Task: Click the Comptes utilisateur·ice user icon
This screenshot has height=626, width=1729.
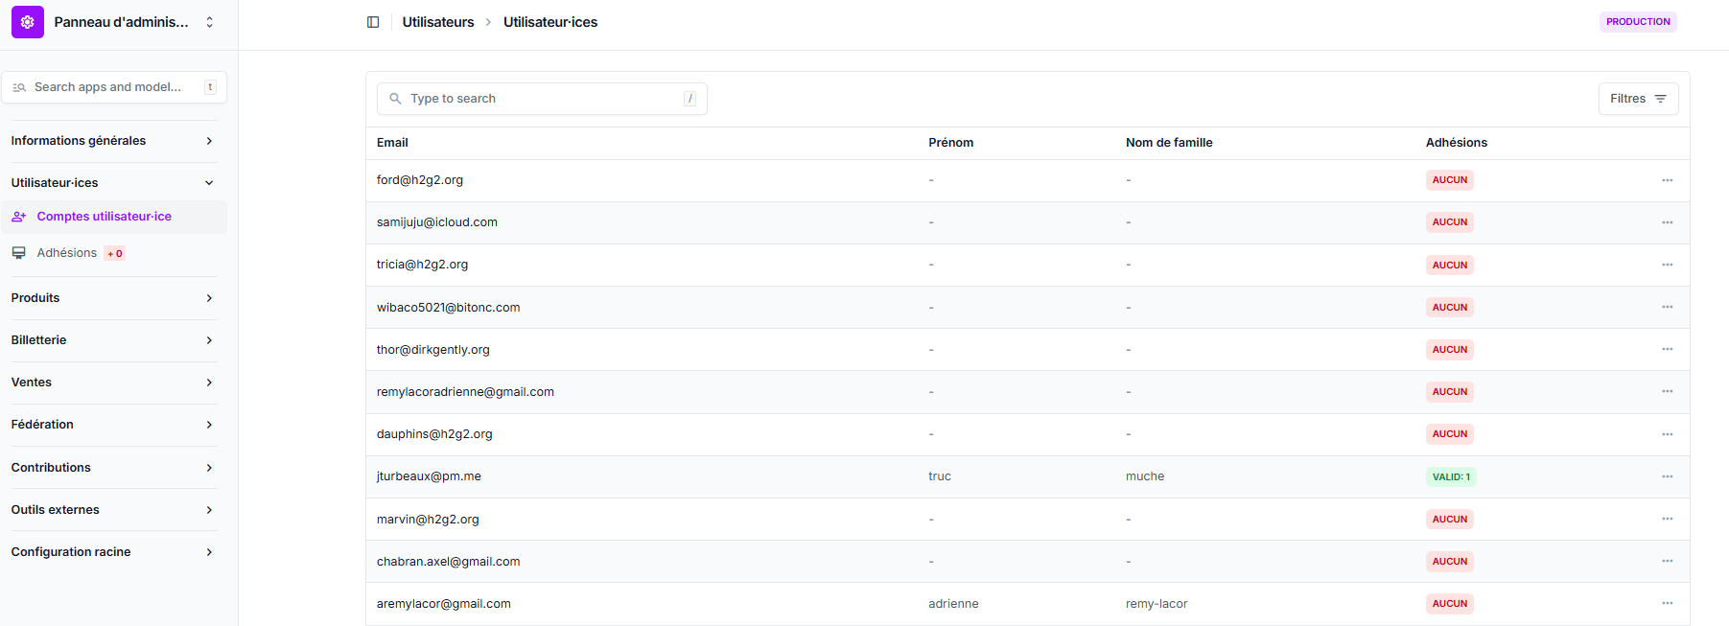Action: coord(19,217)
